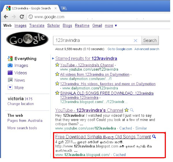Viewport: 173px width, 162px height.
Task: Clear the search box with the X icon
Action: coord(136,40)
